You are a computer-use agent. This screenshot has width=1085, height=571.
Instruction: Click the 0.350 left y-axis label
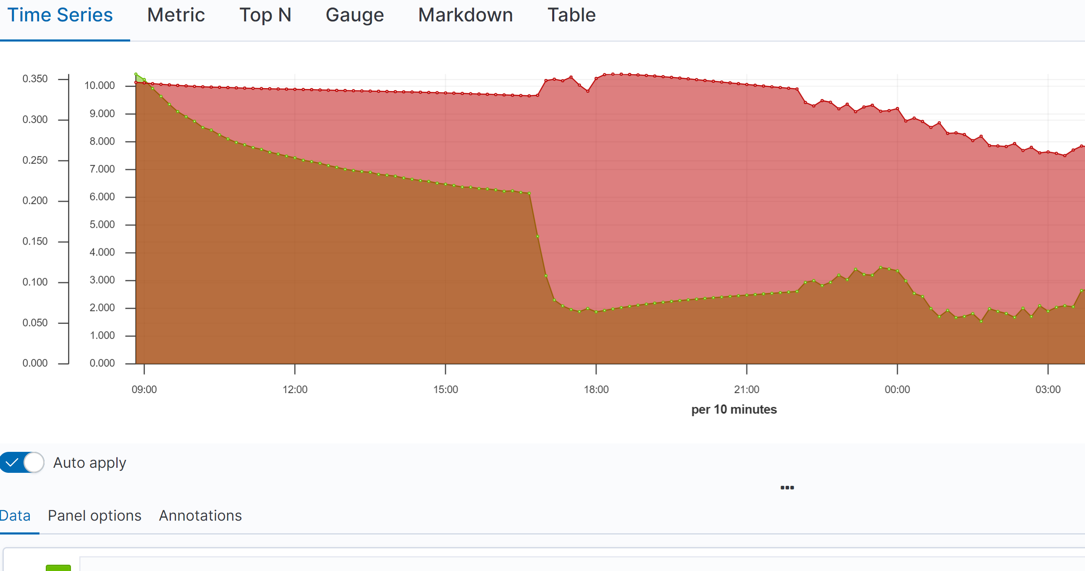[35, 79]
